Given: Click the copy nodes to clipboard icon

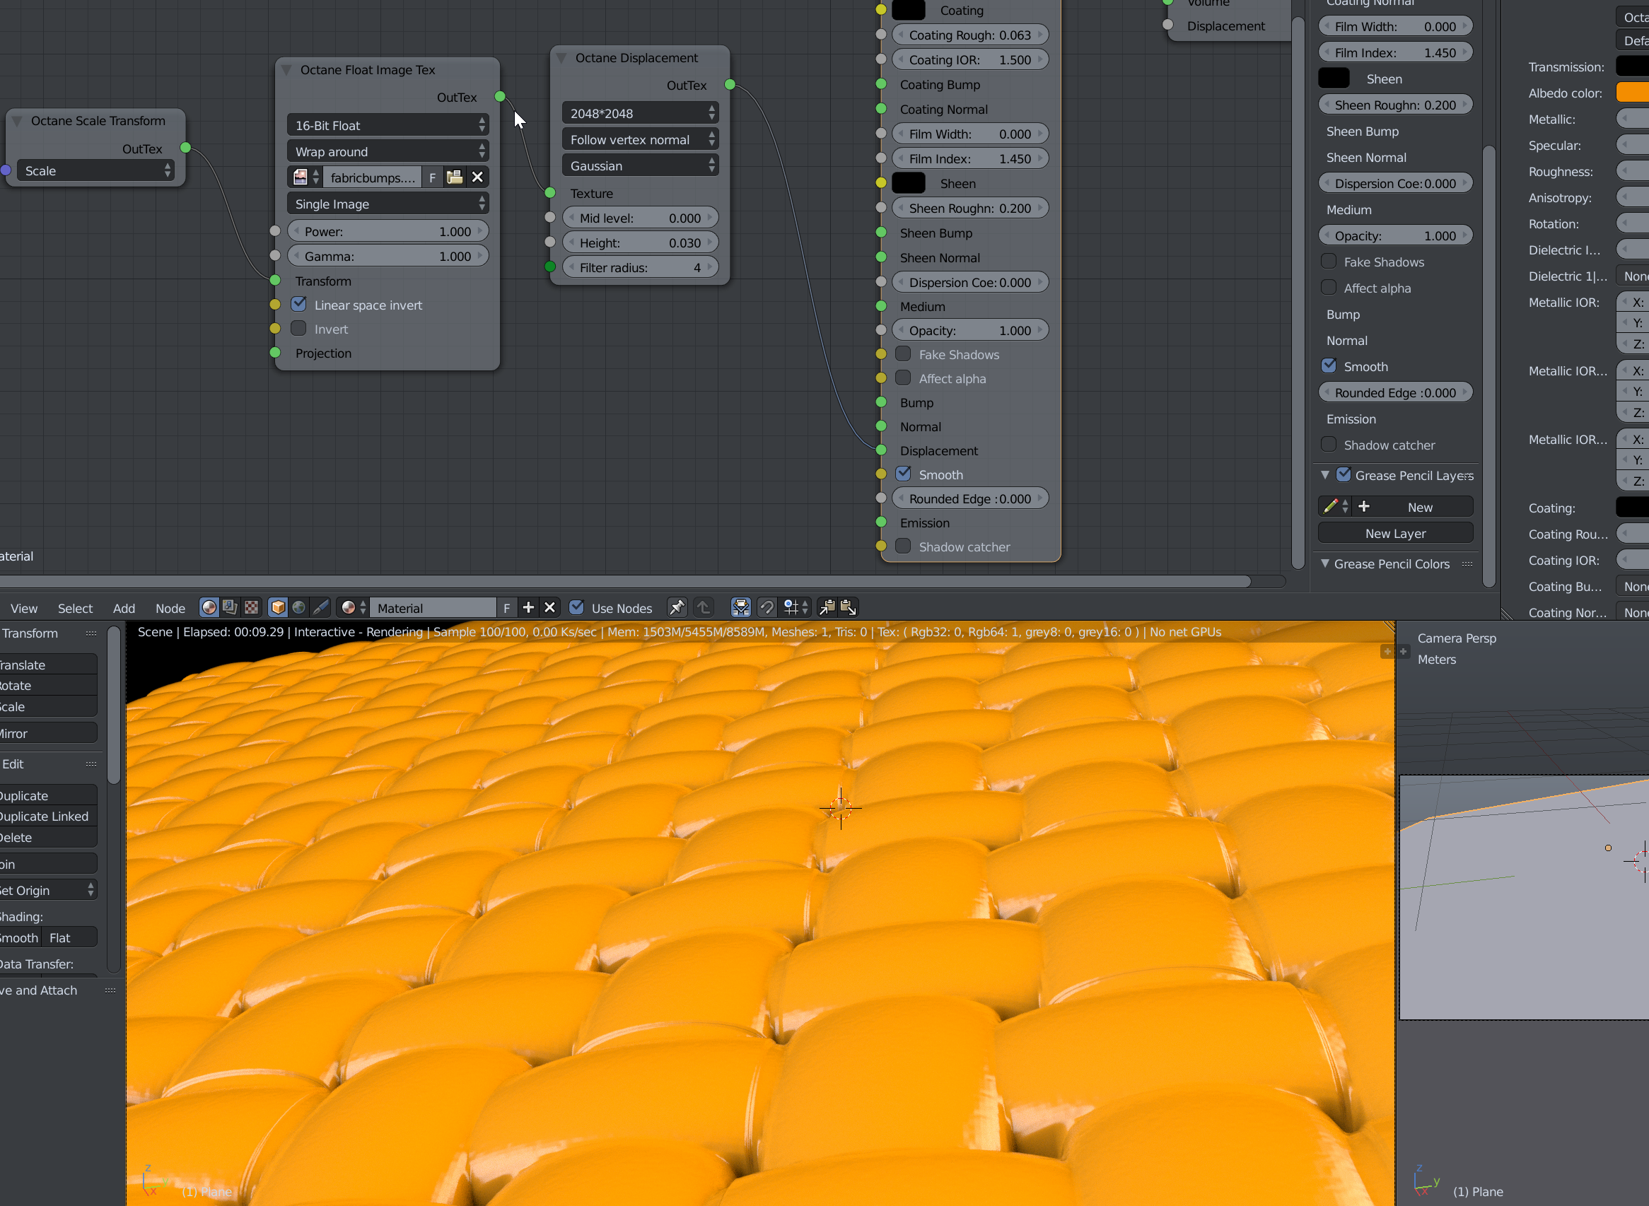Looking at the screenshot, I should [x=827, y=607].
